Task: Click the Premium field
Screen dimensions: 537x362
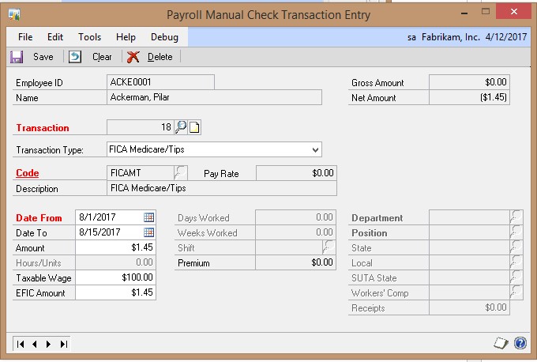Action: [x=295, y=262]
